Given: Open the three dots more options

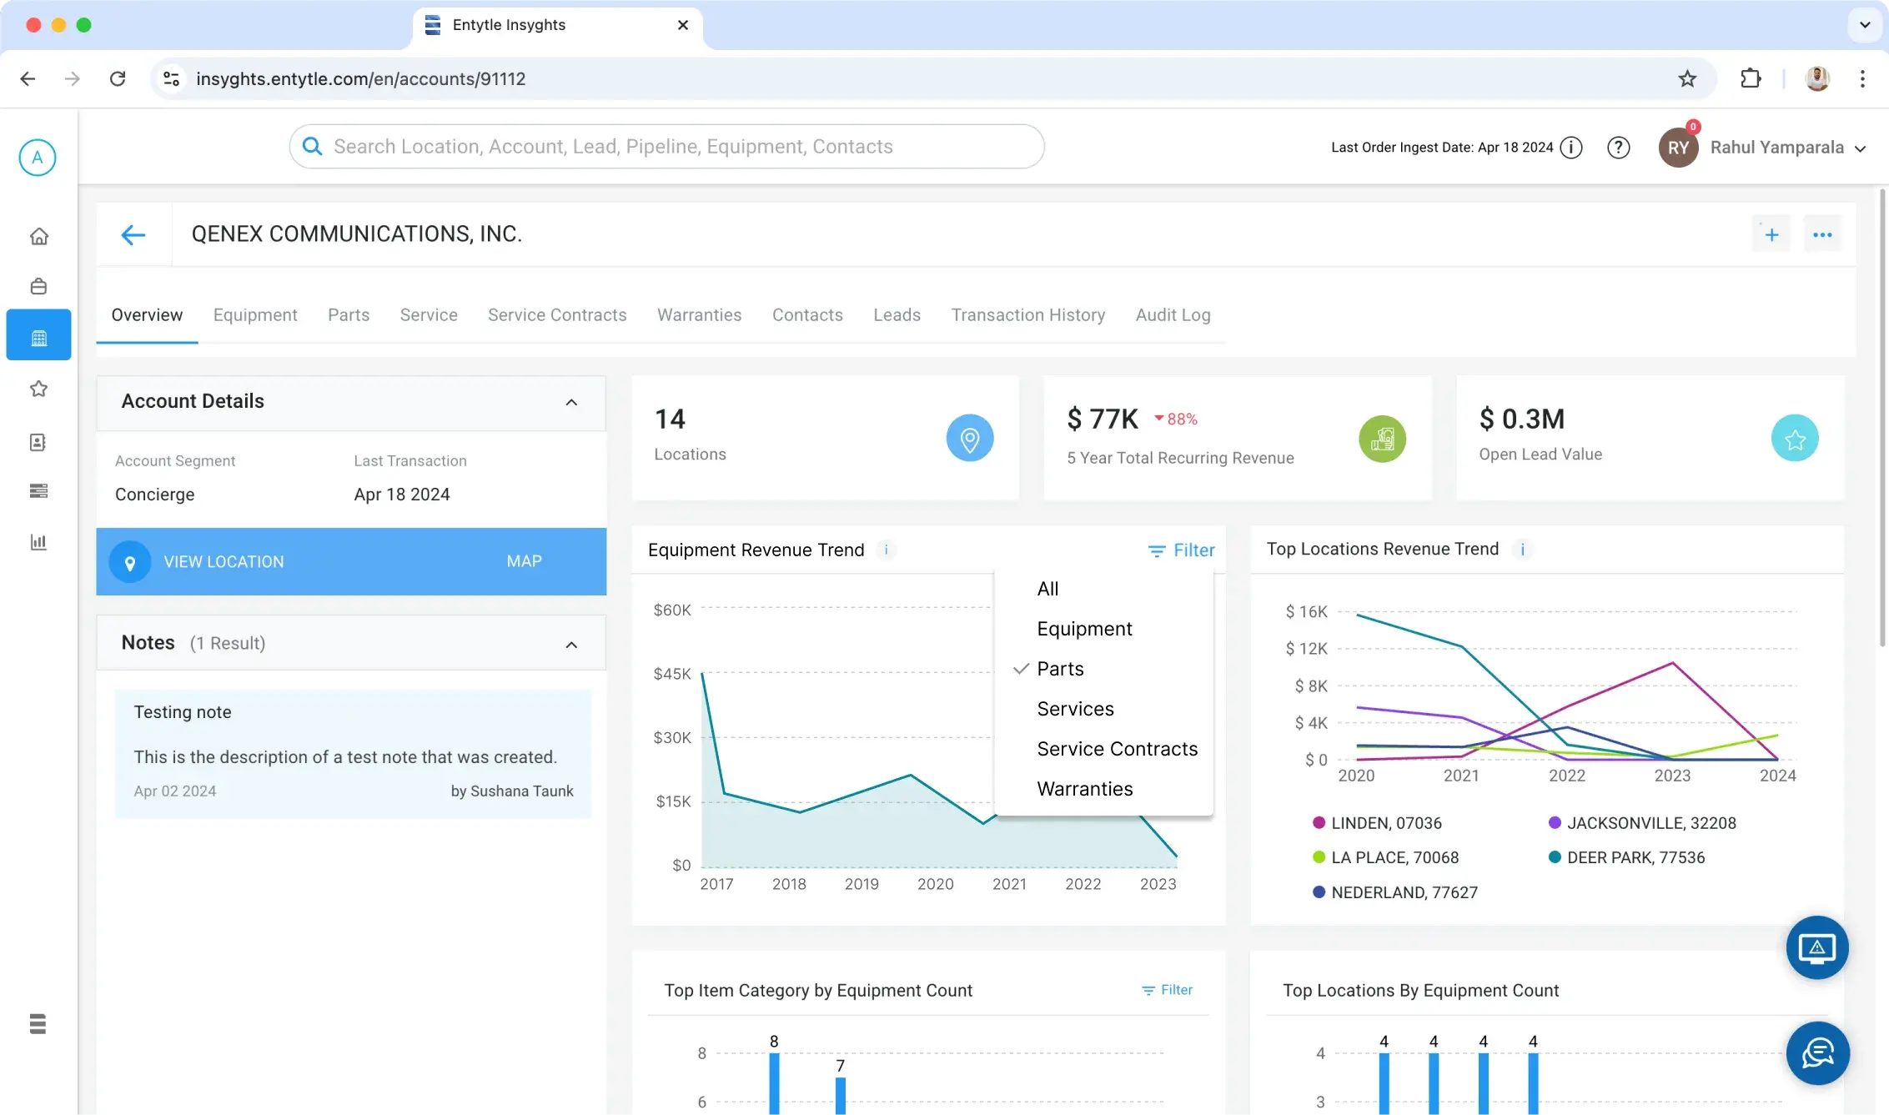Looking at the screenshot, I should [x=1822, y=235].
